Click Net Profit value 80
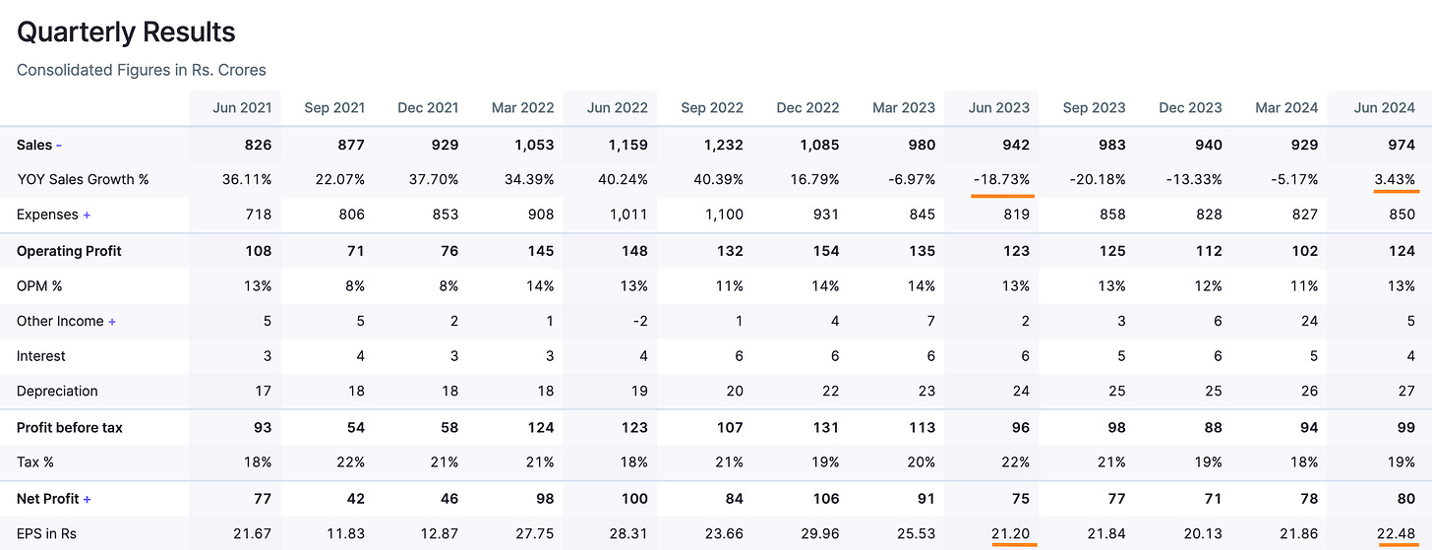This screenshot has height=550, width=1432. (x=1405, y=499)
